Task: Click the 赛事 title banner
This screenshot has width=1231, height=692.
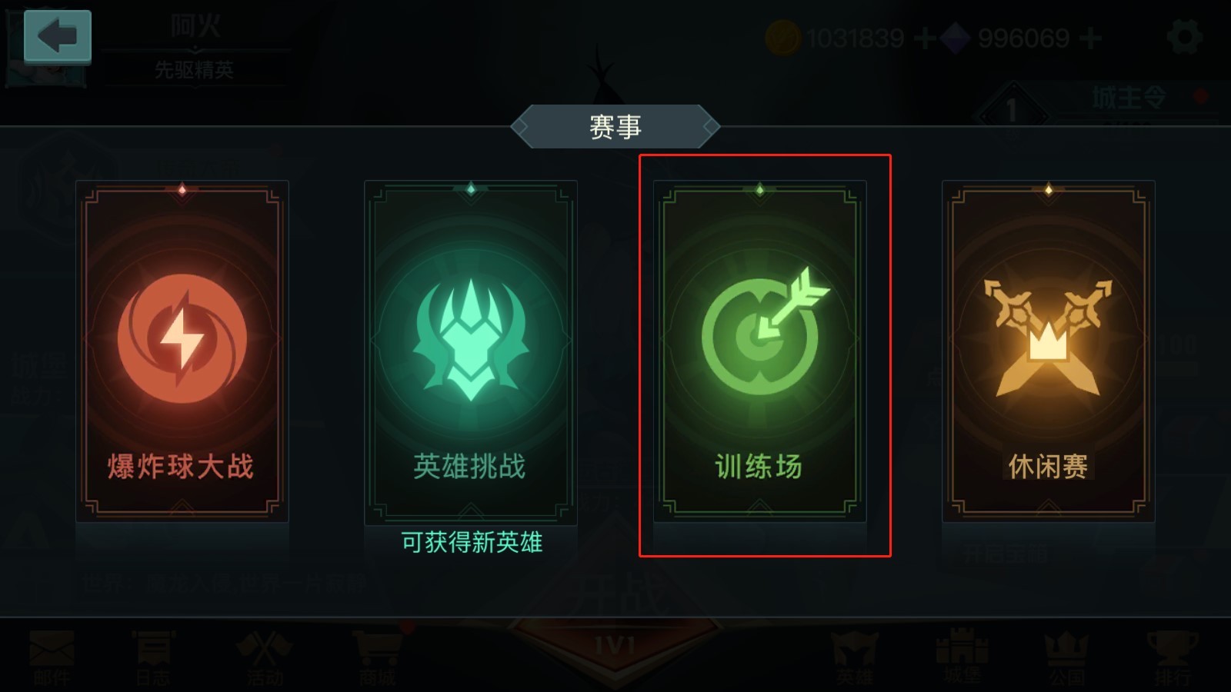Action: (615, 127)
